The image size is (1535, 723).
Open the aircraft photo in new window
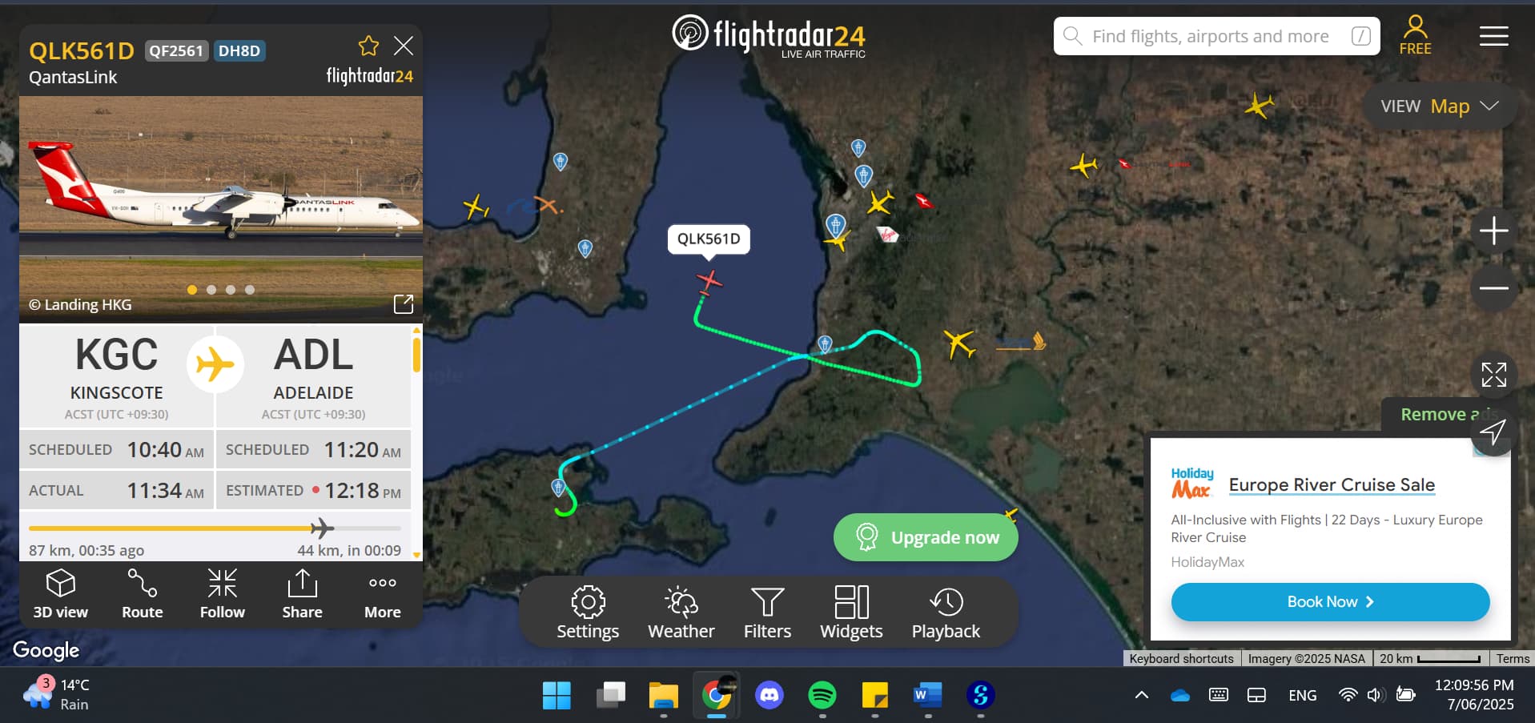point(404,304)
